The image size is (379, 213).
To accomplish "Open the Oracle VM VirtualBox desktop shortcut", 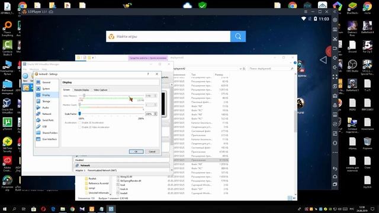I will [x=7, y=106].
